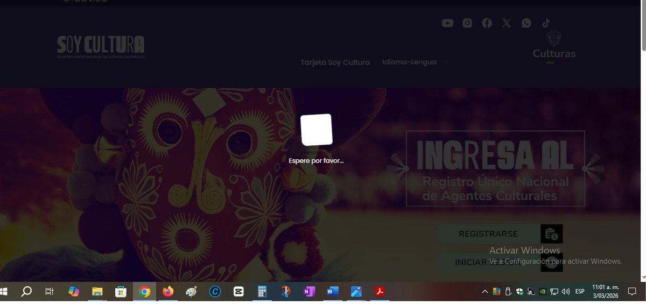This screenshot has width=646, height=304.
Task: Open Microsoft Store from taskbar
Action: coord(121,292)
